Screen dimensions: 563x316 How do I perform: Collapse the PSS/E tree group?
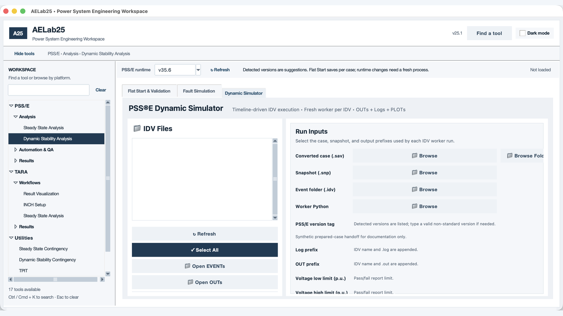11,106
